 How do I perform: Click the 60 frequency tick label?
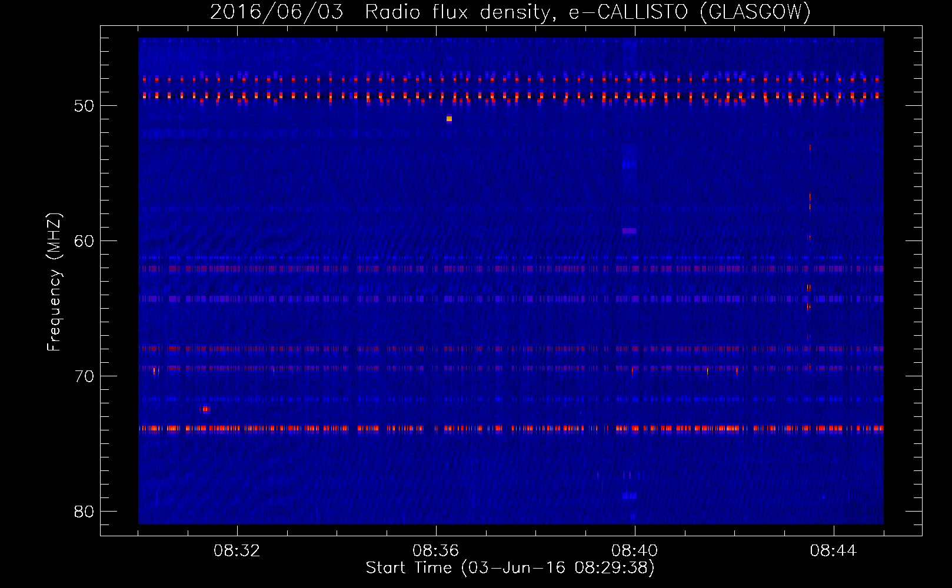click(84, 241)
